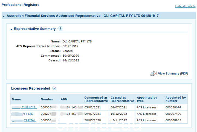Click the Appointed by number column header

(x=176, y=99)
